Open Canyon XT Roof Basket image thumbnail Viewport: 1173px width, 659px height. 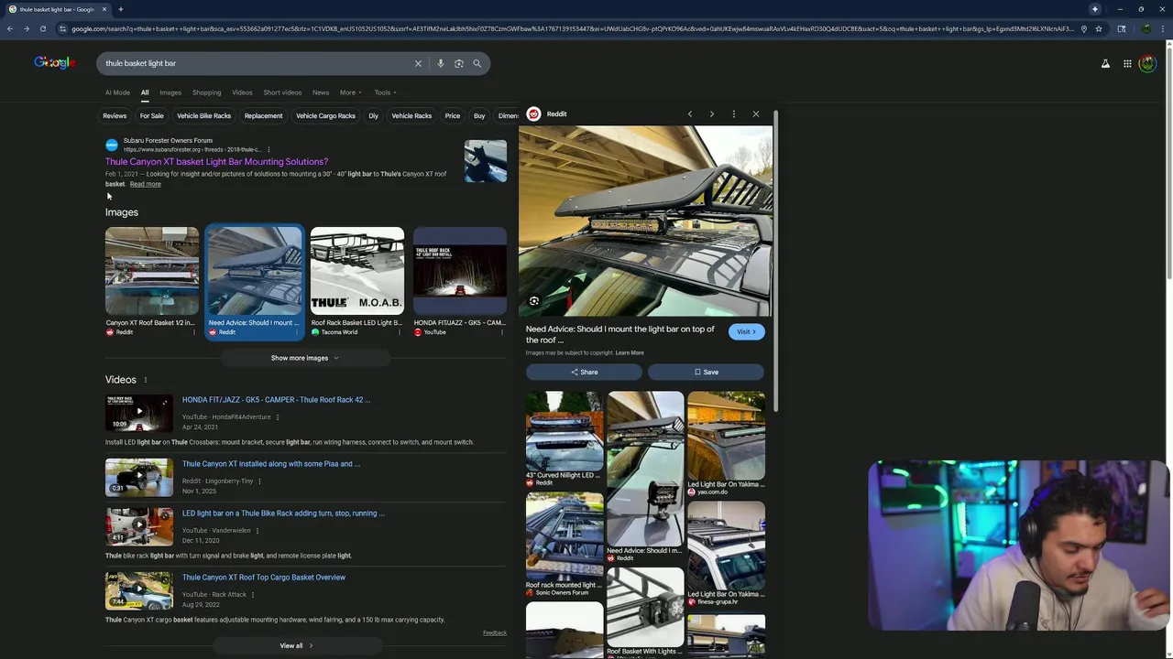click(x=152, y=271)
